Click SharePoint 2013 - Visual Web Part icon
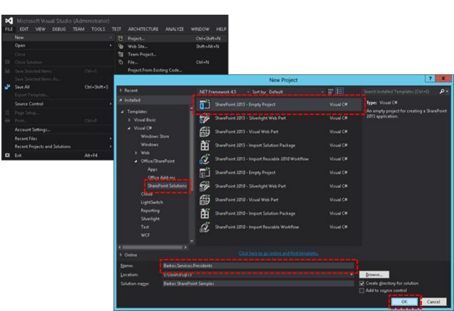This screenshot has height=311, width=454. pyautogui.click(x=205, y=132)
